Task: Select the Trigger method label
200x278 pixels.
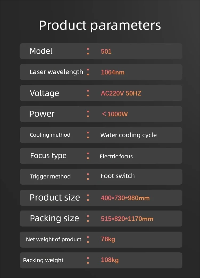Action: coord(50,177)
